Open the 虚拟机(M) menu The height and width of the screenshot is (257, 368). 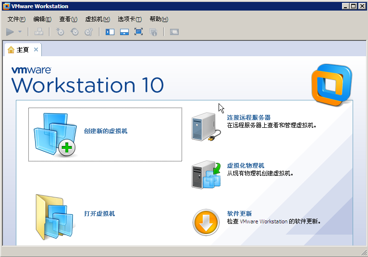(98, 19)
